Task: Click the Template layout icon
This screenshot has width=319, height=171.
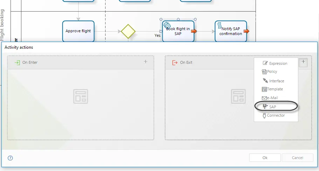Action: (264, 89)
